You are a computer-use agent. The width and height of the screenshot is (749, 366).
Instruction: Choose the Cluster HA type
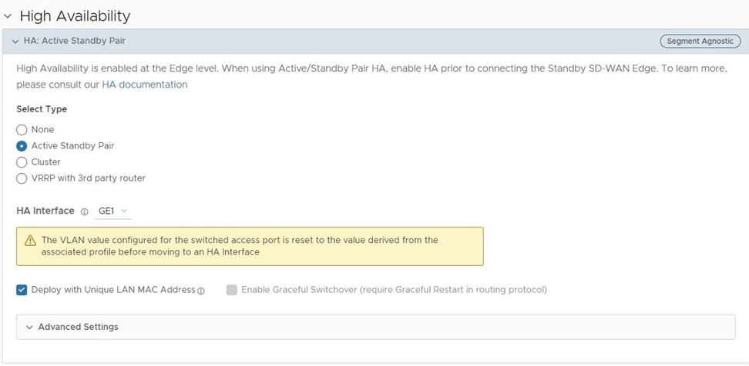coord(22,162)
